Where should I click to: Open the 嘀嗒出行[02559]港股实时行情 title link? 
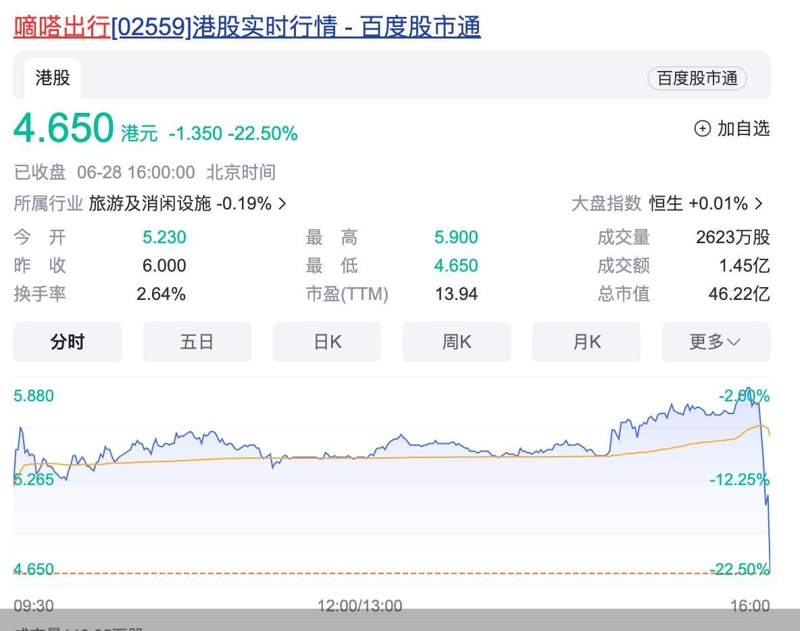tap(247, 26)
